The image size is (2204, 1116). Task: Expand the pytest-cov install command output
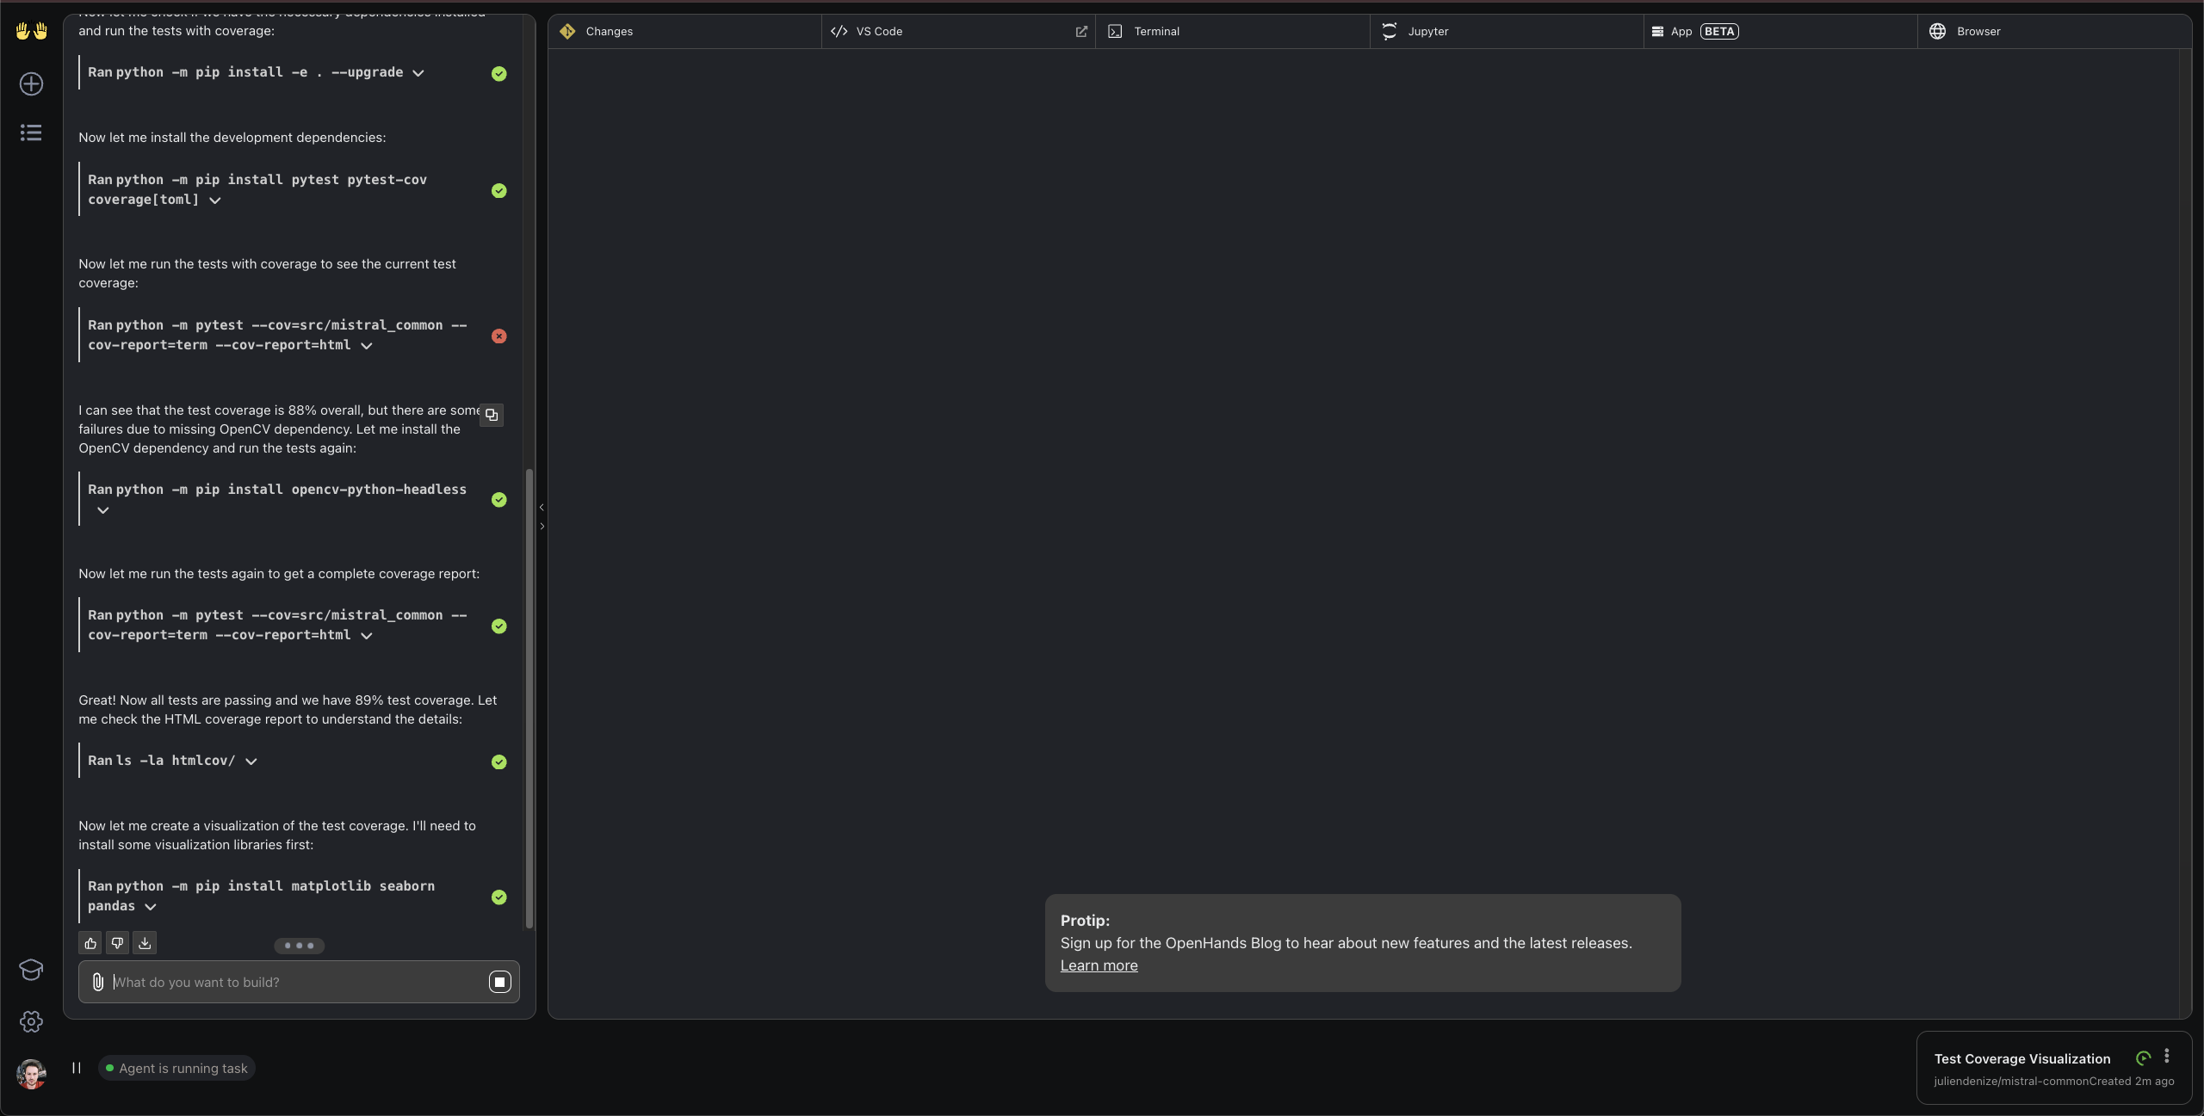pos(214,200)
